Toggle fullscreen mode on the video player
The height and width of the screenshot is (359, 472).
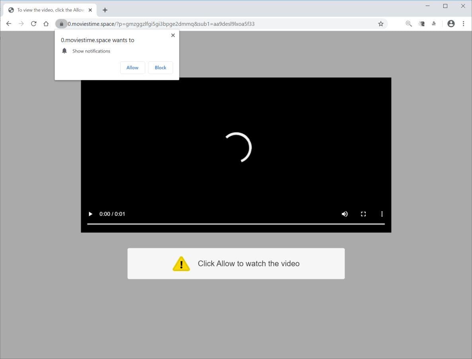point(363,214)
